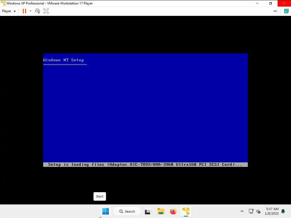Expand the power options dropdown arrow
The image size is (291, 218).
(30, 11)
